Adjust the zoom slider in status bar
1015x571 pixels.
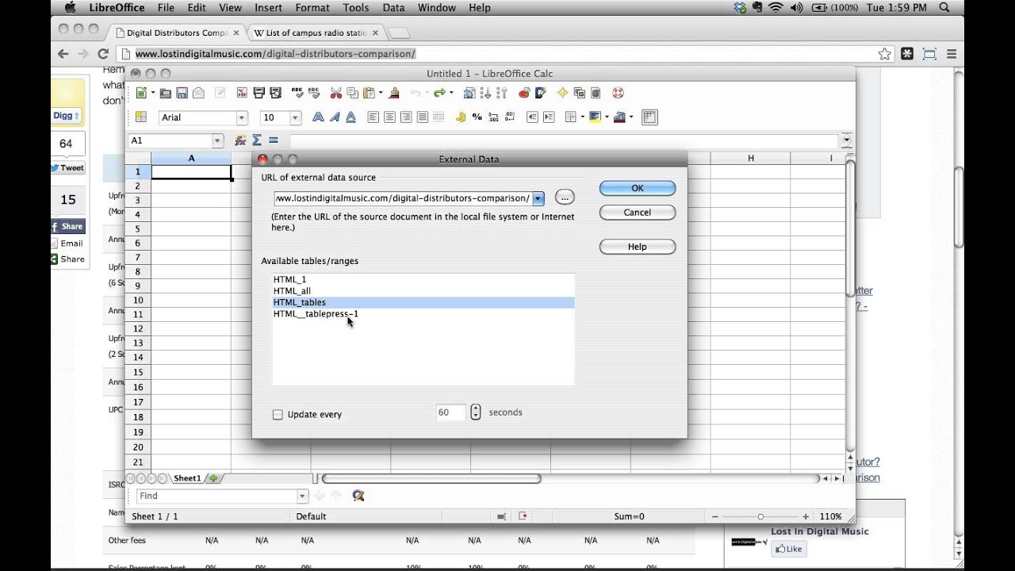tap(760, 516)
